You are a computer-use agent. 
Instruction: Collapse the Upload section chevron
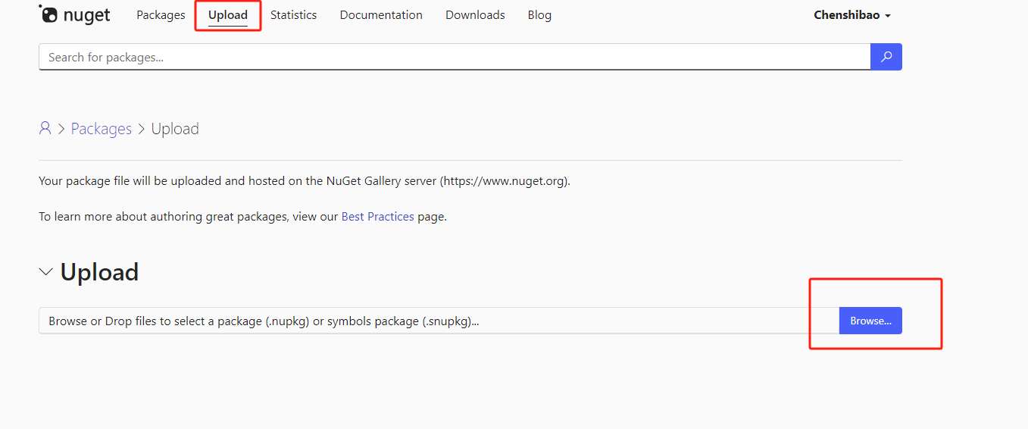coord(46,272)
